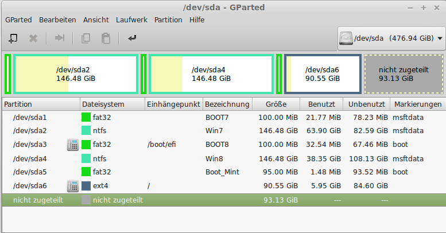Screen dimensions: 446x233
Task: Open the Bearbeiten menu
Action: (x=57, y=20)
